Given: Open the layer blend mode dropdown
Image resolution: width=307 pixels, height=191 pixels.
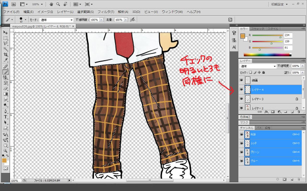Looking at the screenshot, I should coord(258,66).
